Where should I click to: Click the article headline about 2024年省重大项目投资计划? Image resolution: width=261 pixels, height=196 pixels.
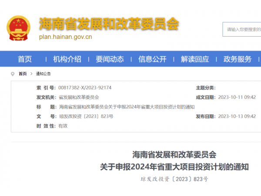coord(174,166)
